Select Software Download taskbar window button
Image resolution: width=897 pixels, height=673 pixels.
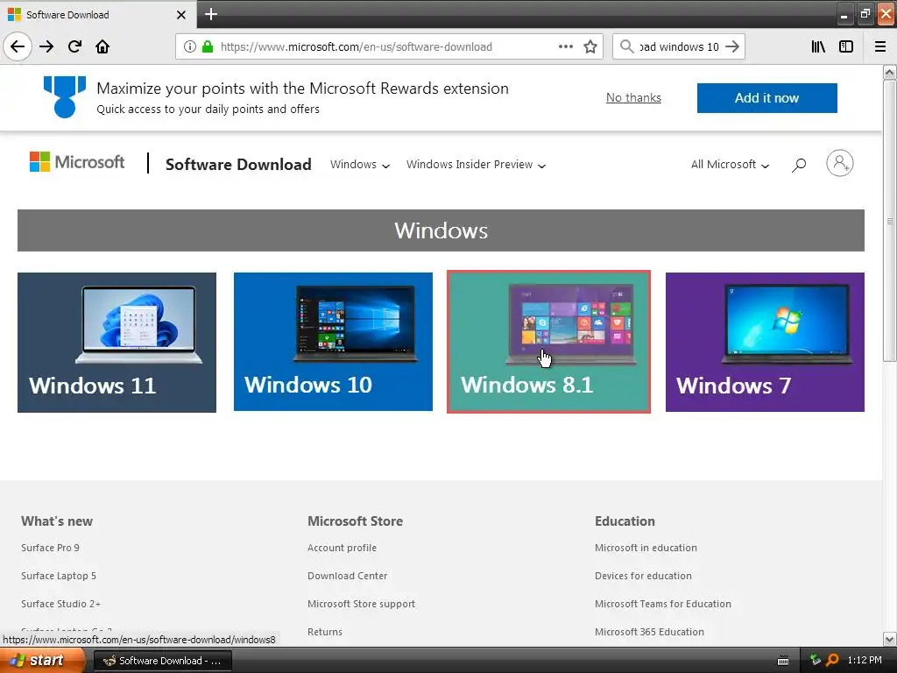(162, 661)
